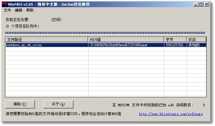Click the WinMD5 title bar icon
The width and height of the screenshot is (215, 126).
click(5, 4)
